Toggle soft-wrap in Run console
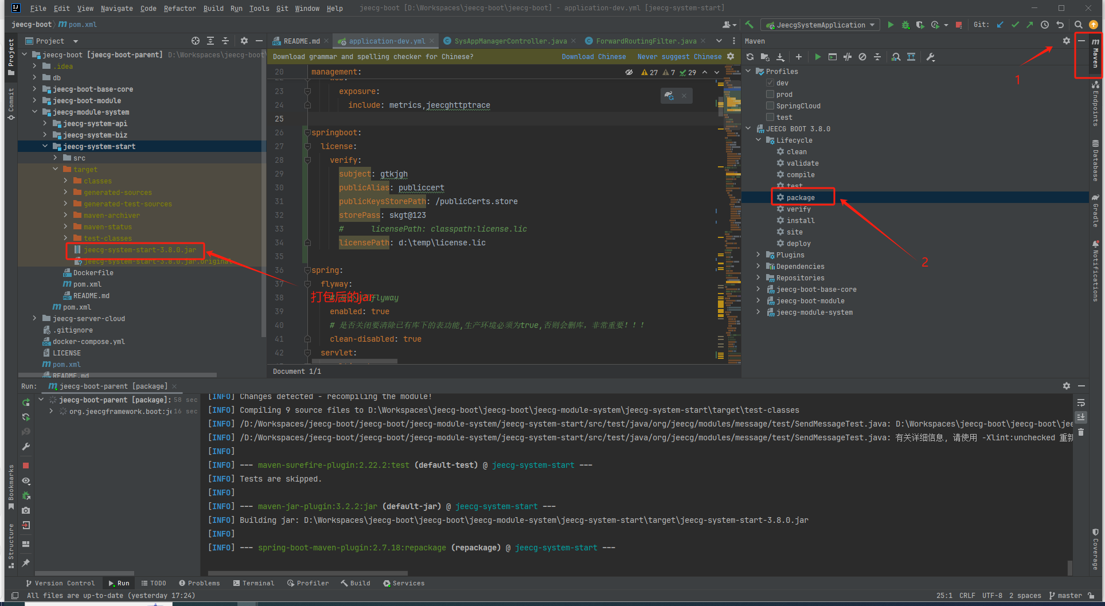Screen dimensions: 1105x606 1081,402
